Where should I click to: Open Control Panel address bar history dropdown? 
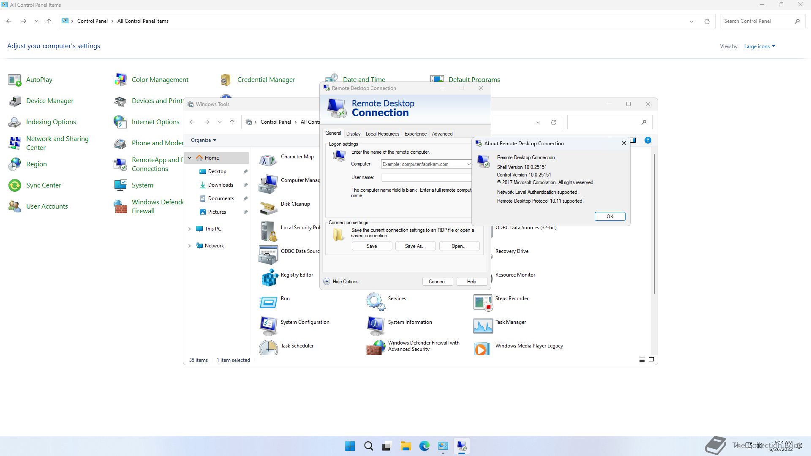pyautogui.click(x=691, y=22)
